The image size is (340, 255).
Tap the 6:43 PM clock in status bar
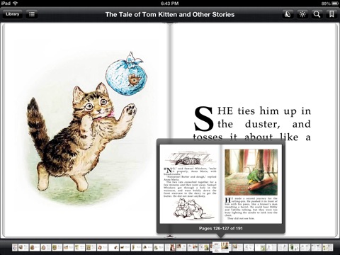(170, 4)
